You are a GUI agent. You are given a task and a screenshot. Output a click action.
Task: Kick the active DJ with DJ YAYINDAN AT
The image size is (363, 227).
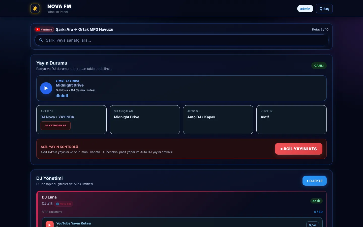55,126
